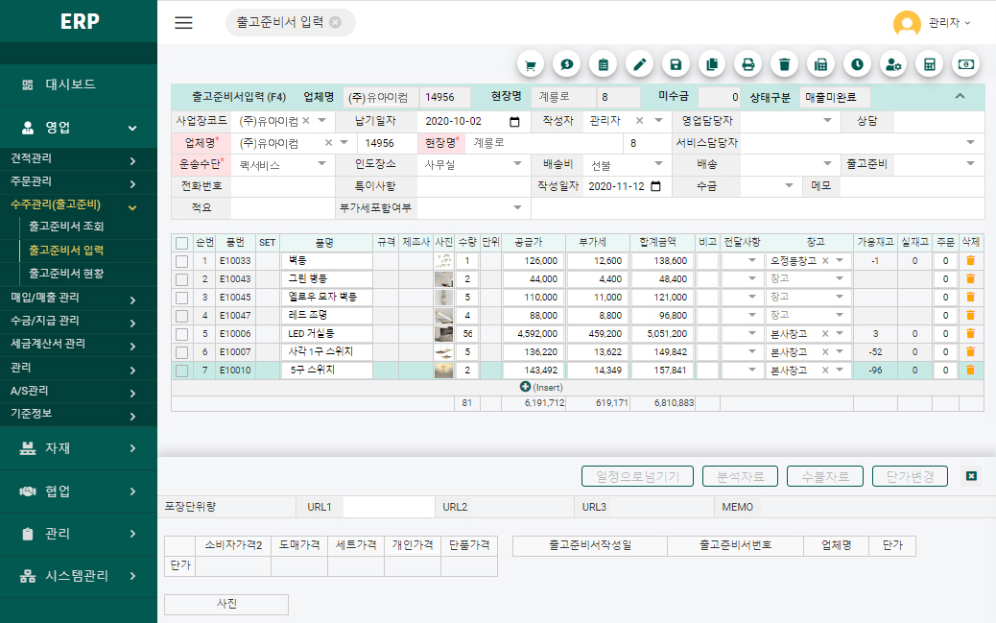Select the edit pencil icon in the toolbar

pos(638,63)
